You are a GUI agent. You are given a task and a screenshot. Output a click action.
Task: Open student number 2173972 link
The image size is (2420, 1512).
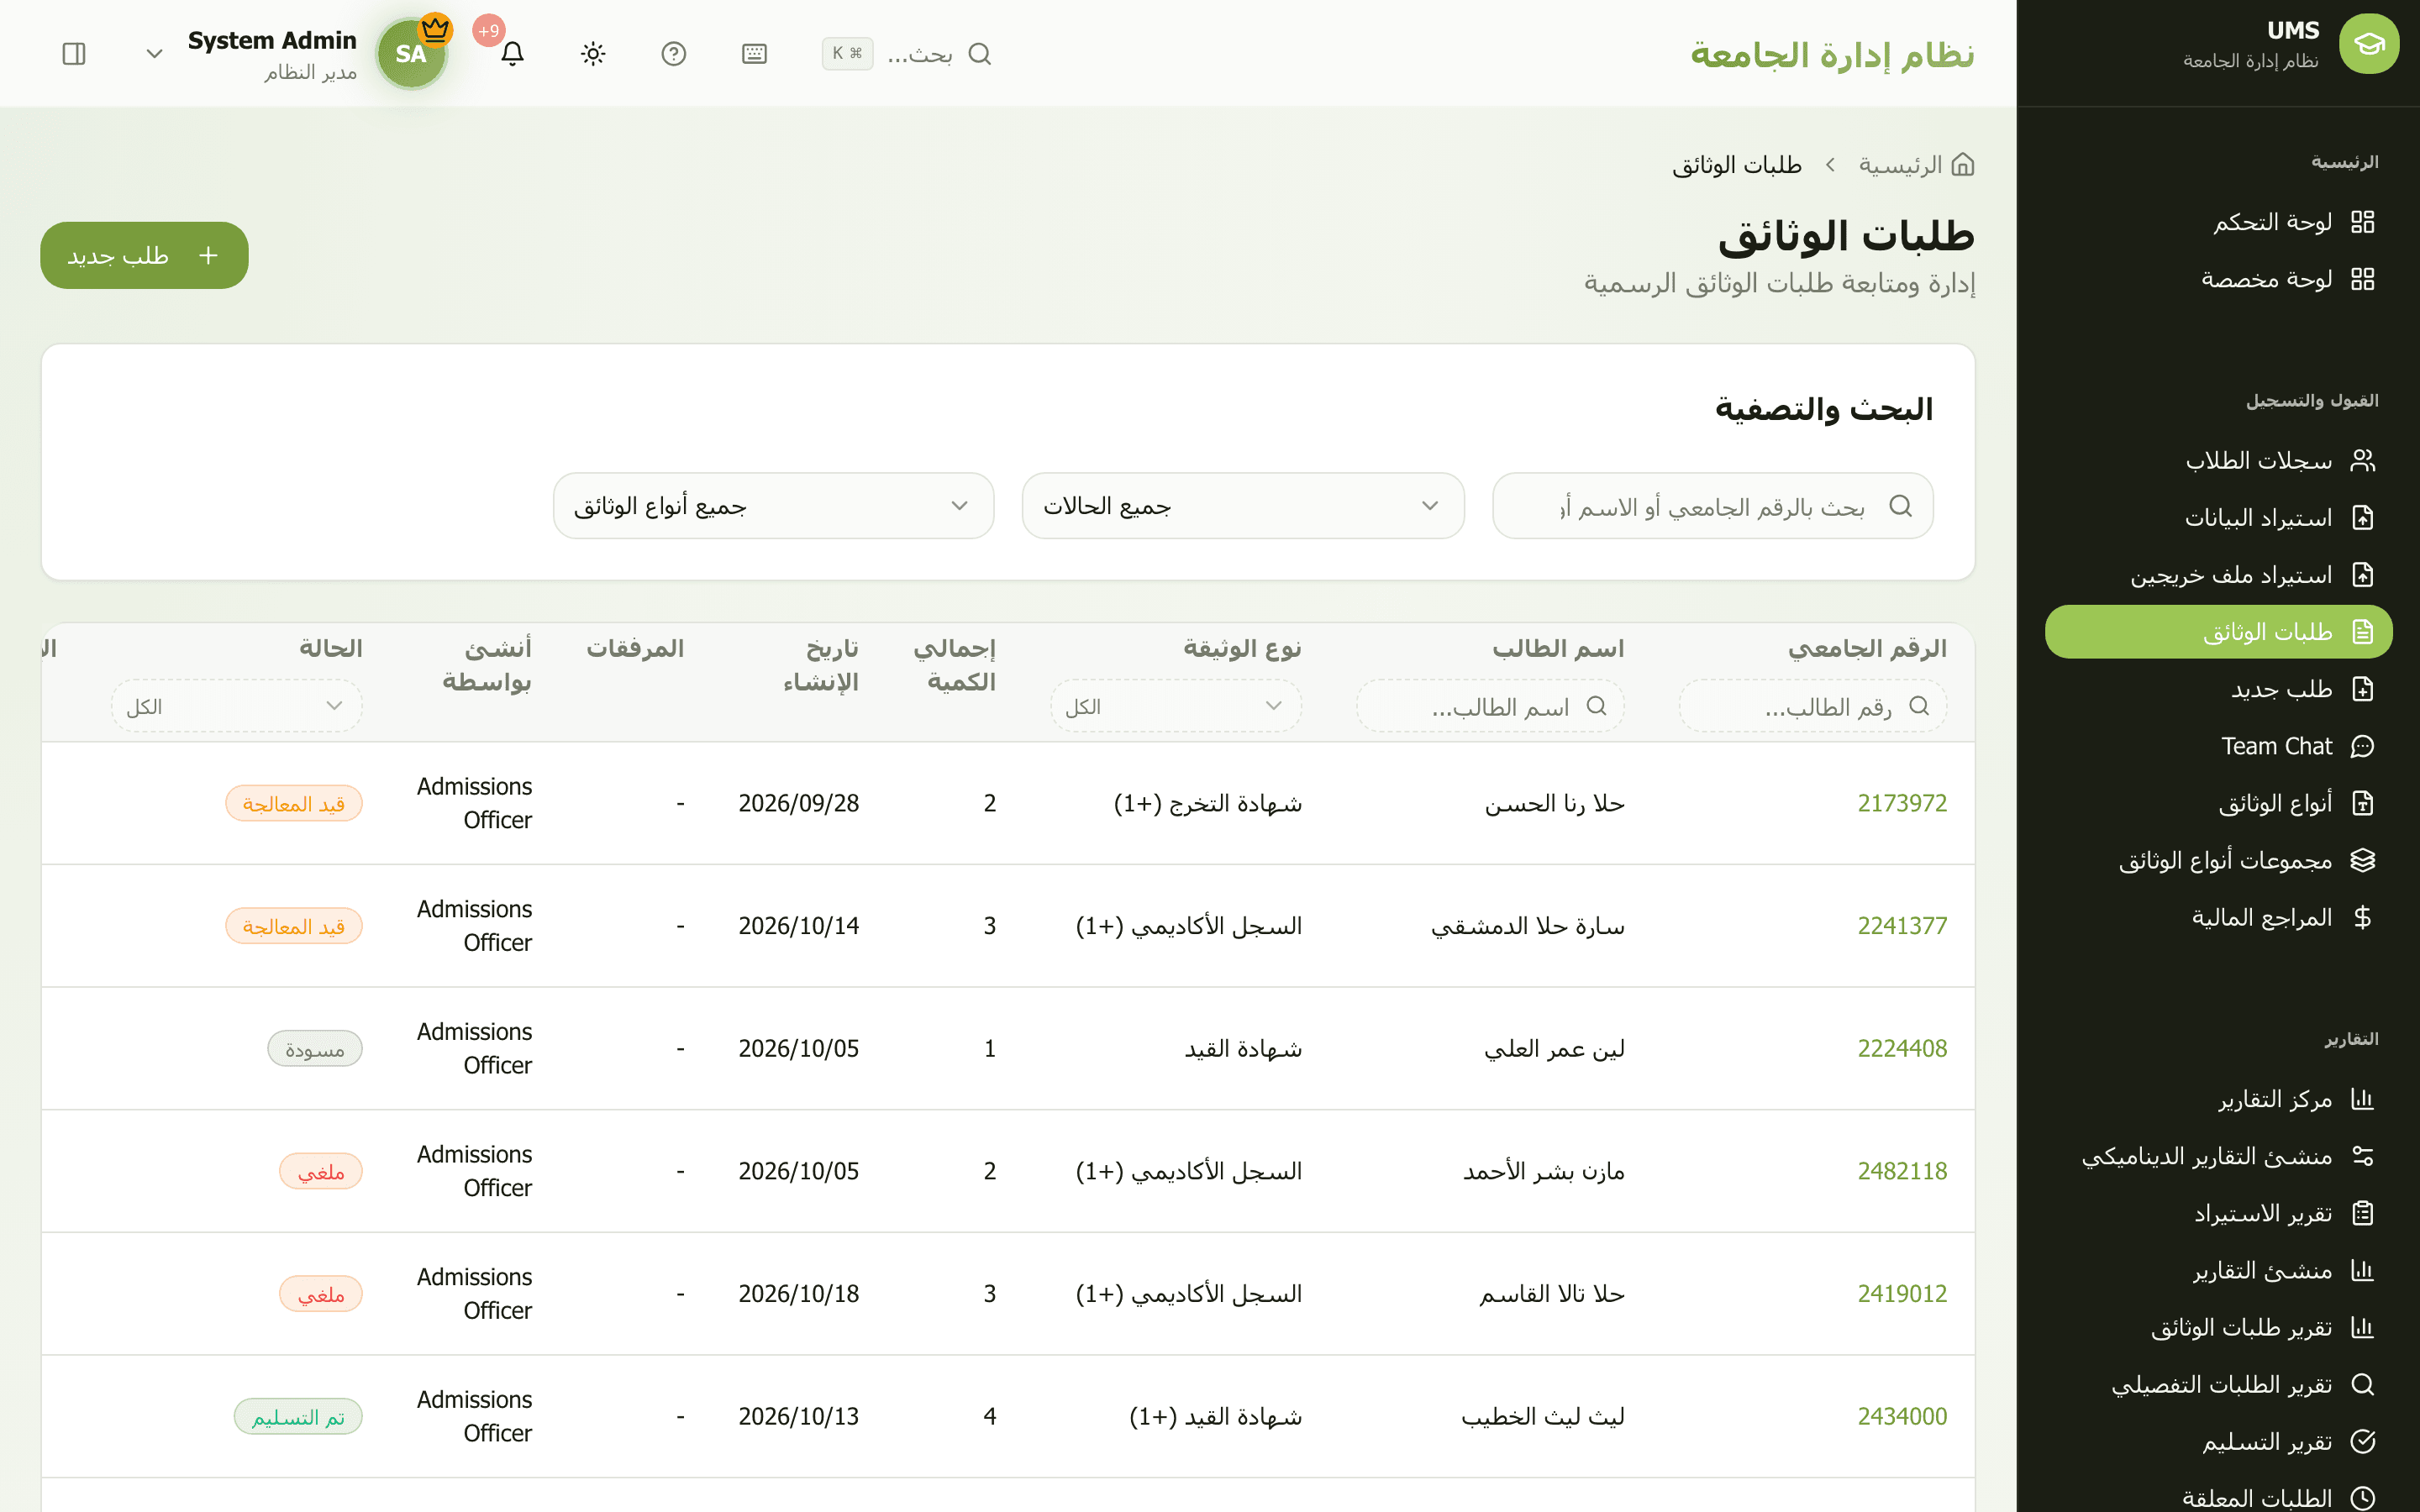pos(1902,803)
